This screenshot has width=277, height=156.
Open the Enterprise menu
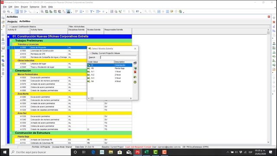(x=35, y=7)
